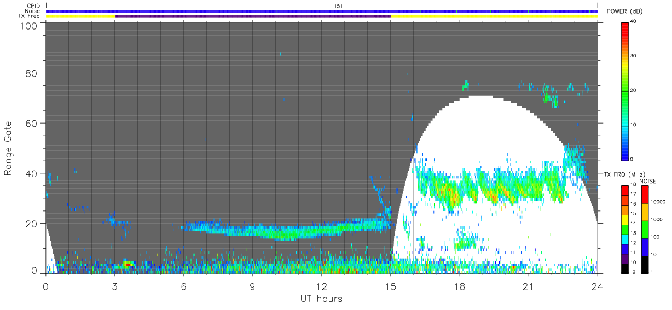Viewport: 672px width, 310px height.
Task: Click the CPID value 151
Action: (x=338, y=6)
